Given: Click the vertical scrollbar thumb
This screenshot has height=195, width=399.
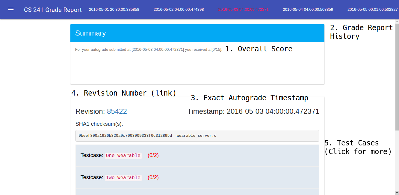Looking at the screenshot, I should pyautogui.click(x=397, y=78).
